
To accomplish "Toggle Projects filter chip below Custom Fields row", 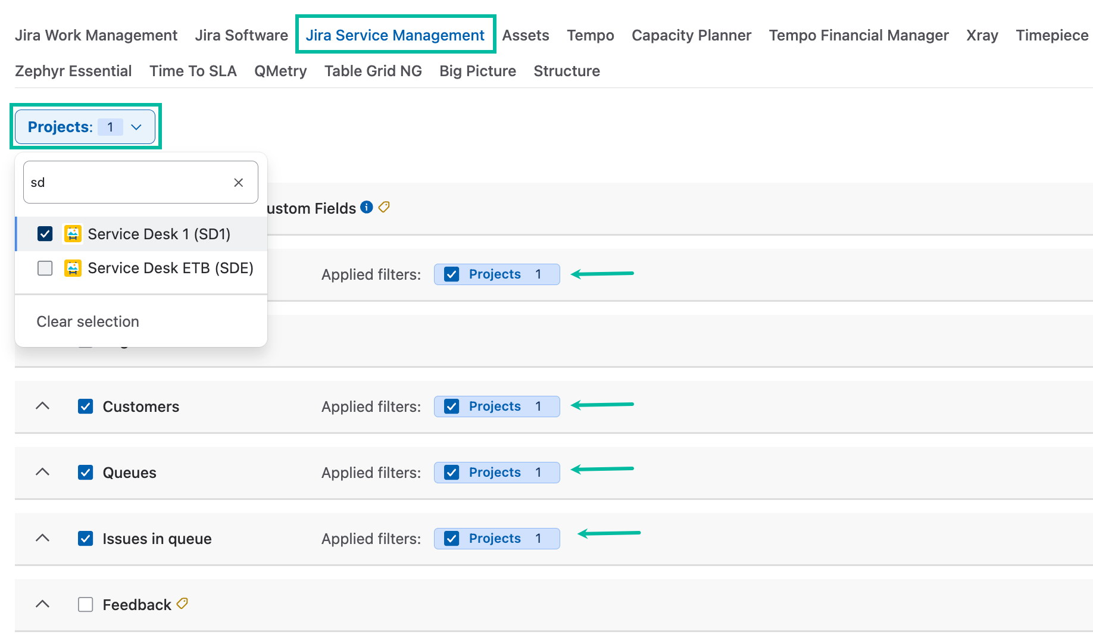I will [x=497, y=274].
